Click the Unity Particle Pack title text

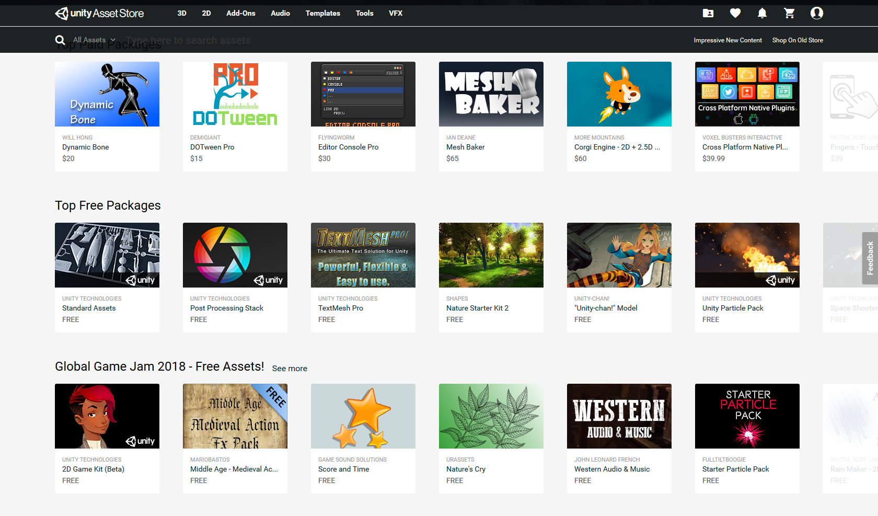[x=733, y=308]
